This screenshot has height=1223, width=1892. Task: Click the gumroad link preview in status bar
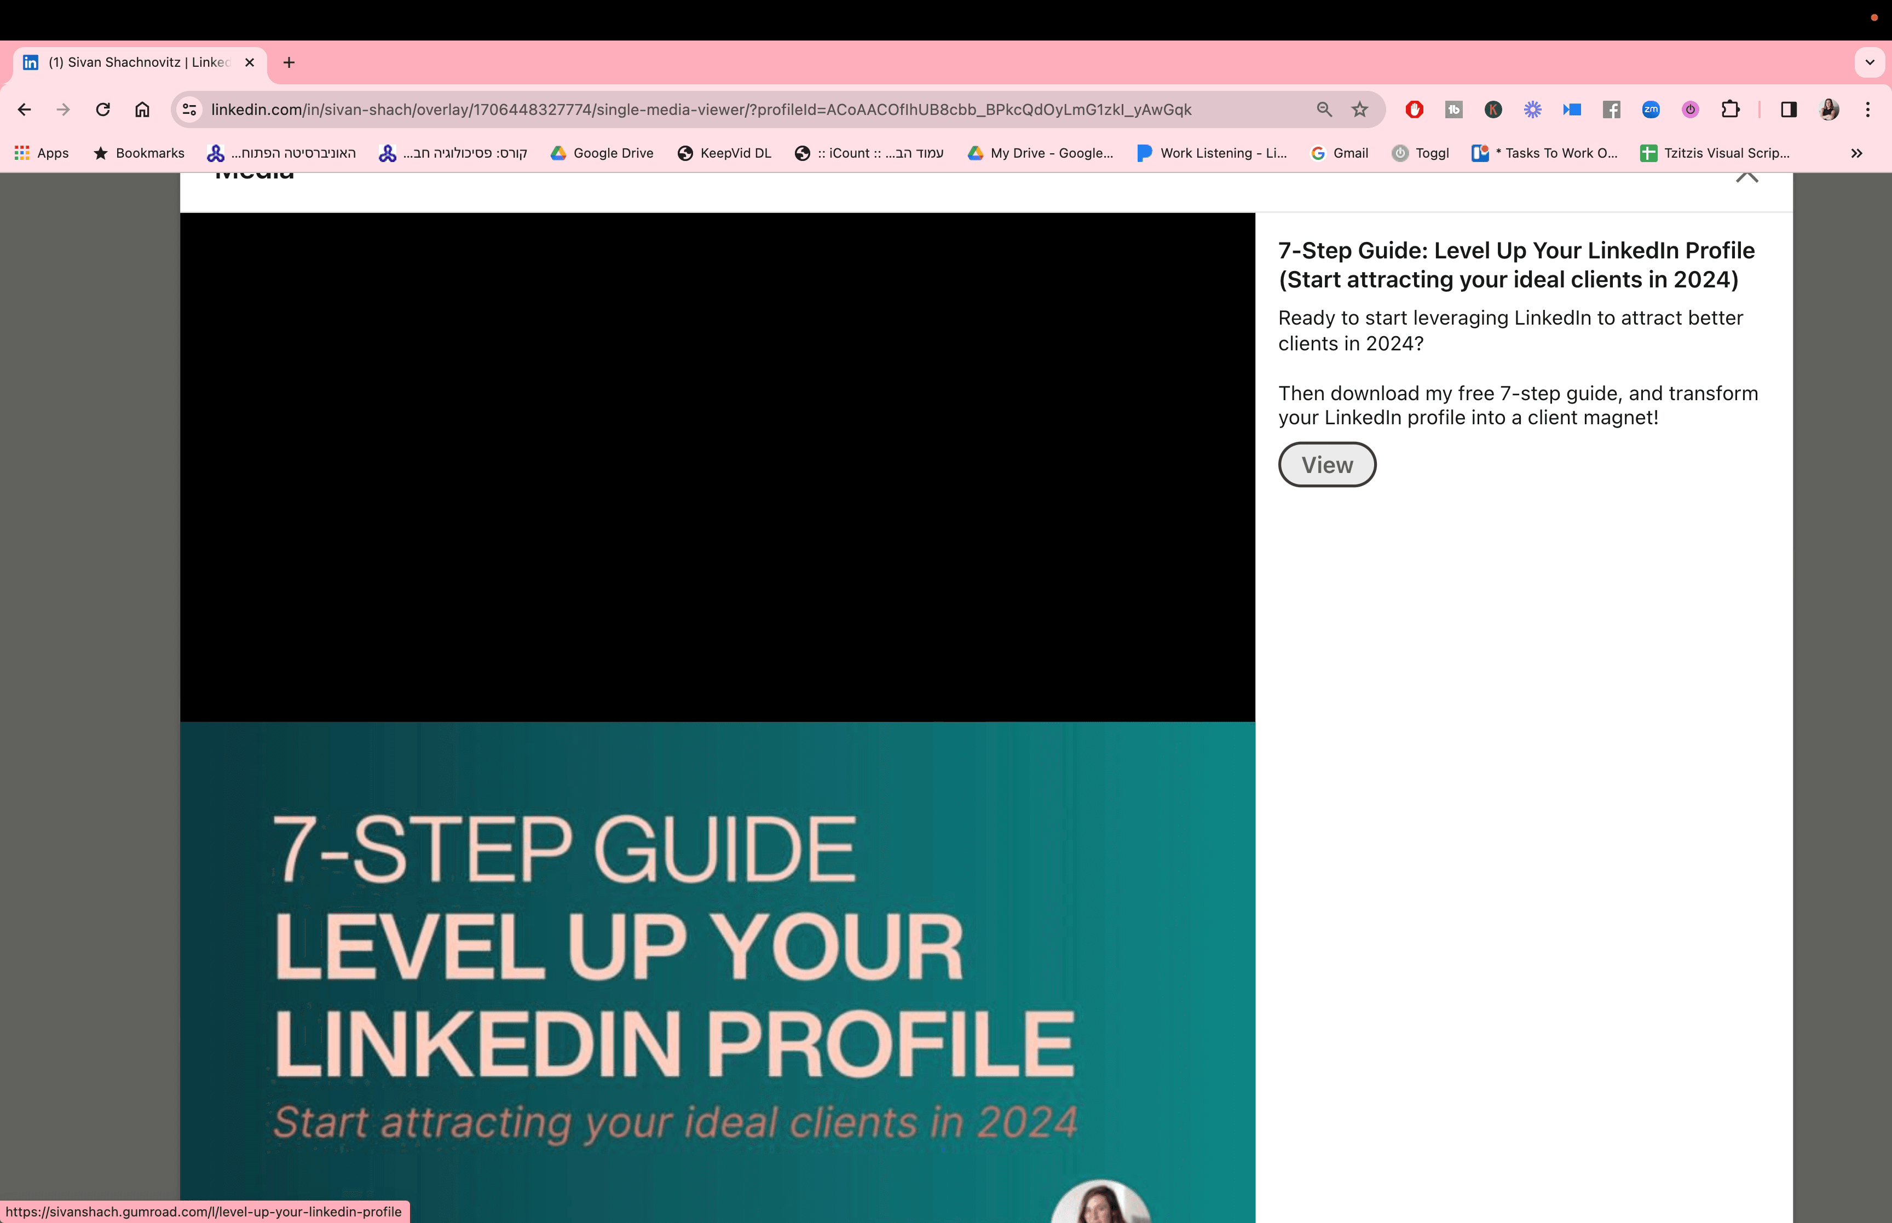pos(204,1212)
